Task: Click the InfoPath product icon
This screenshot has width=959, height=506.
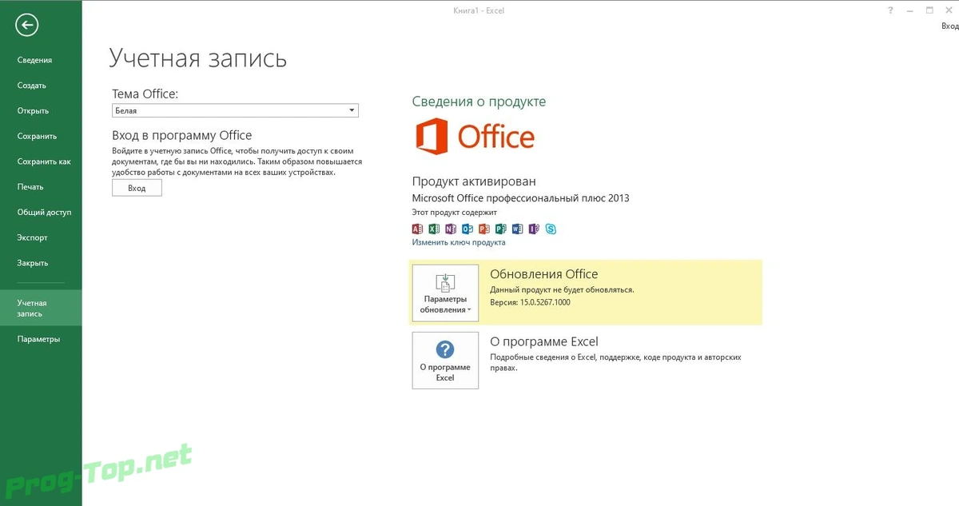Action: pos(534,229)
